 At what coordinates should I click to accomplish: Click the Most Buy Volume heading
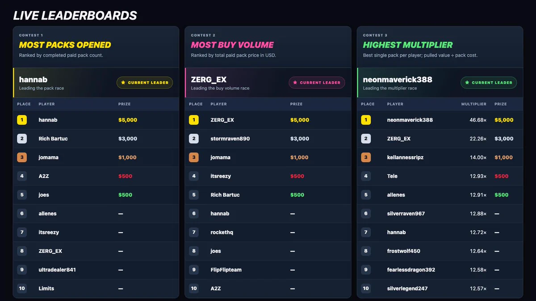tap(232, 45)
